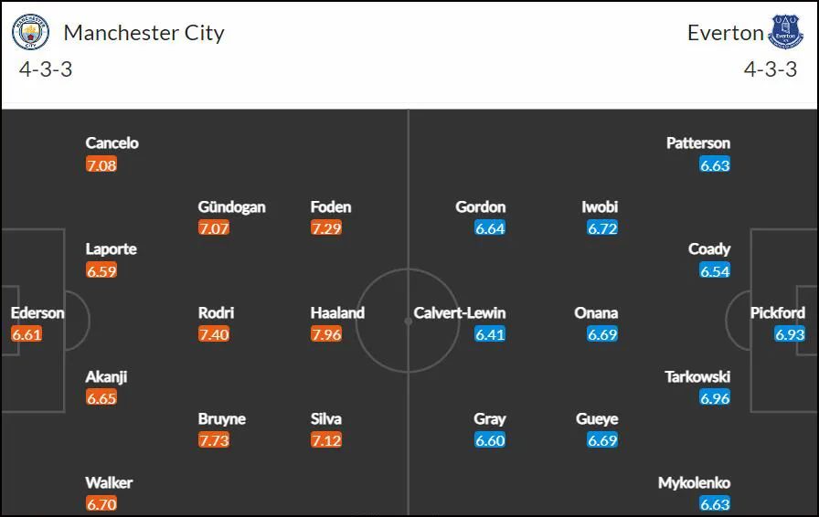The width and height of the screenshot is (819, 517).
Task: Click on Iwobi's name
Action: 600,206
